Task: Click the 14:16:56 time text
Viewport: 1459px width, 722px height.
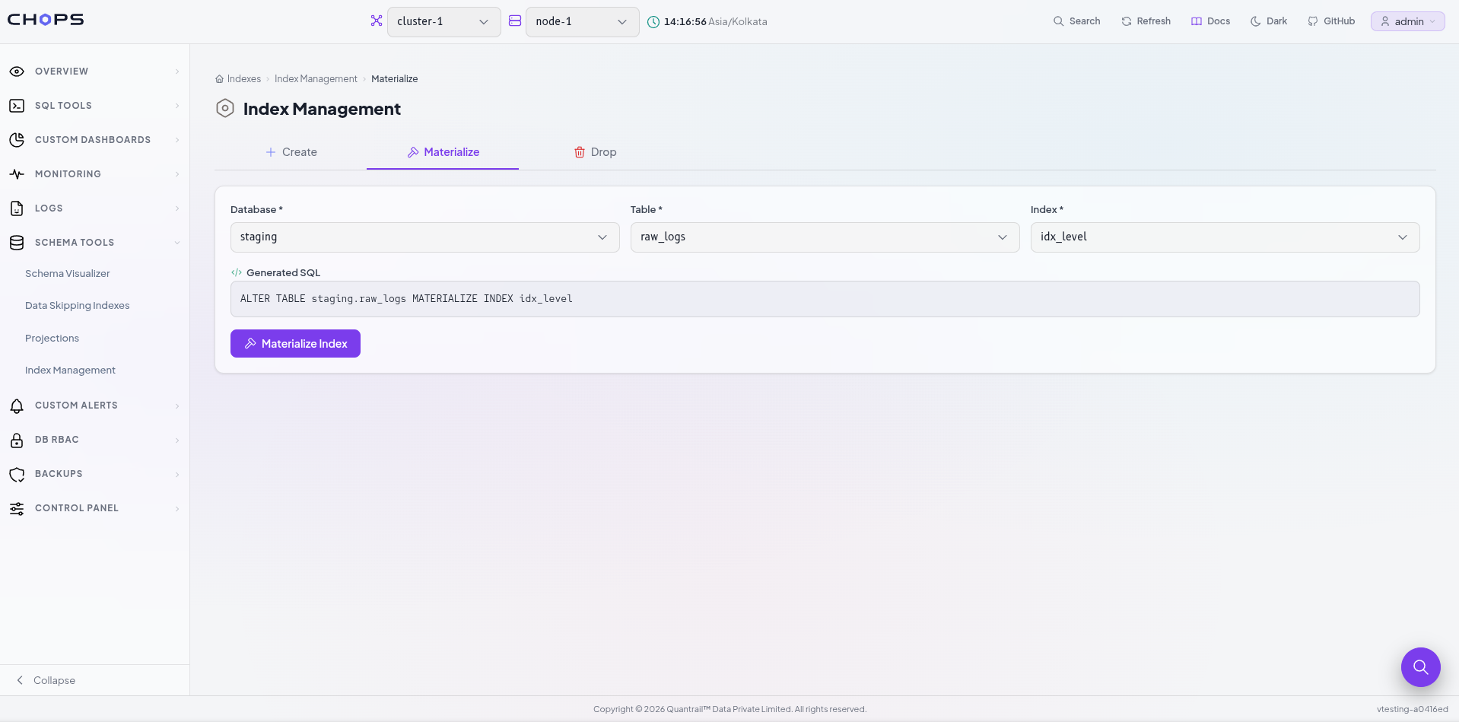Action: pos(685,22)
